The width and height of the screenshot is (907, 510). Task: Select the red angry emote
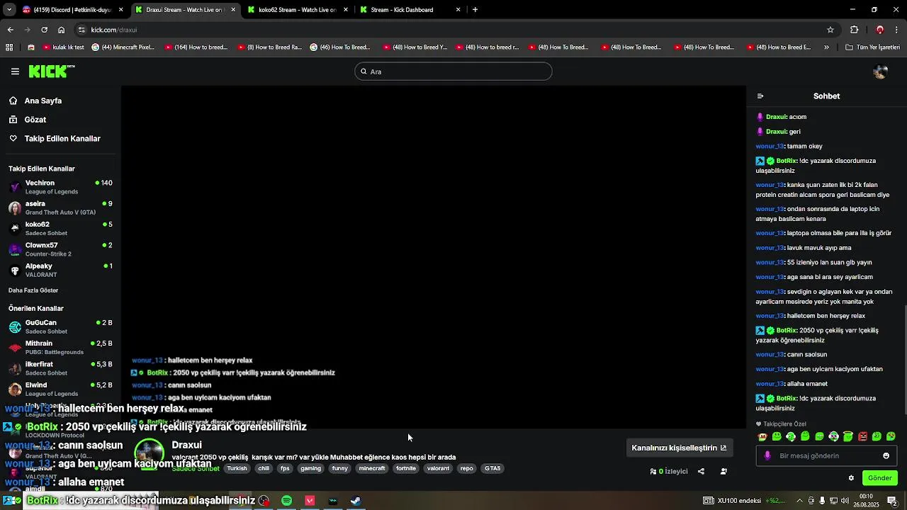pyautogui.click(x=862, y=436)
